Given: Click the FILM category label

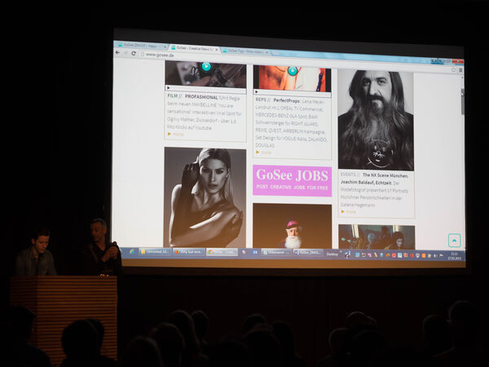Looking at the screenshot, I should pos(173,95).
